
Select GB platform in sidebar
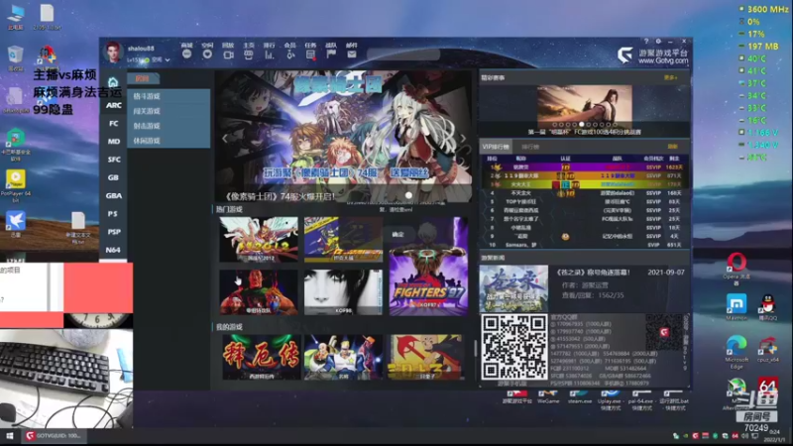tap(113, 177)
